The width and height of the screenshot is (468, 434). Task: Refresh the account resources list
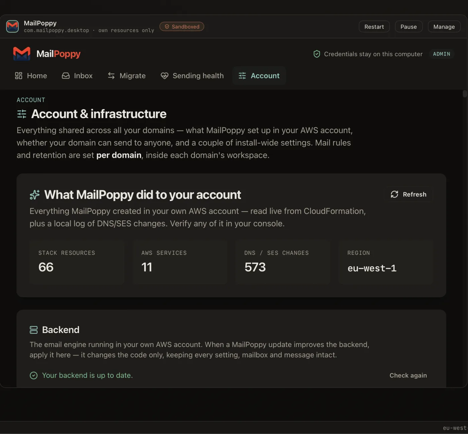coord(408,194)
